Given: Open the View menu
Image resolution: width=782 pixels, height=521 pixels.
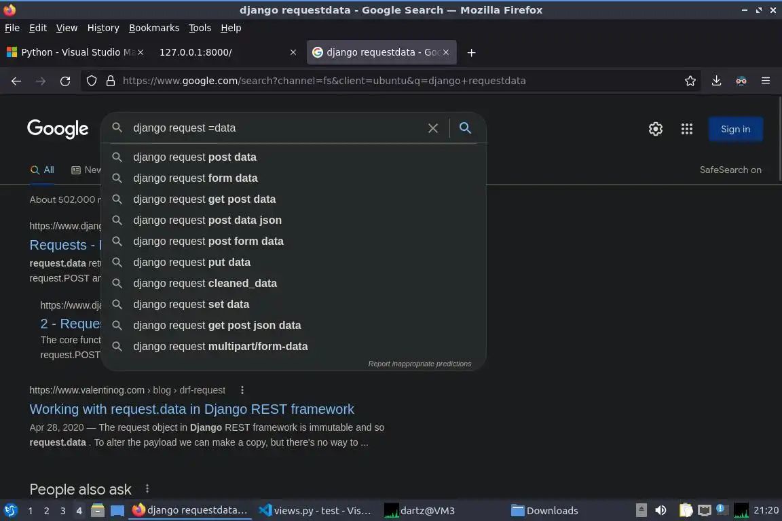Looking at the screenshot, I should click(67, 28).
